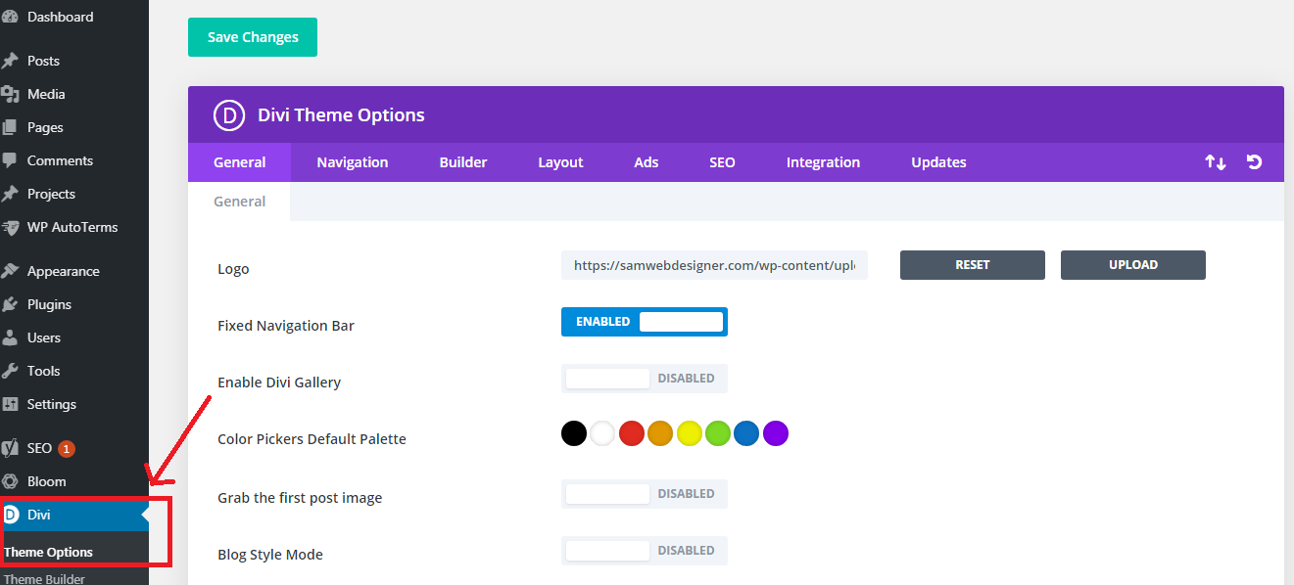Click the logo RESET button
The image size is (1294, 585).
973,265
